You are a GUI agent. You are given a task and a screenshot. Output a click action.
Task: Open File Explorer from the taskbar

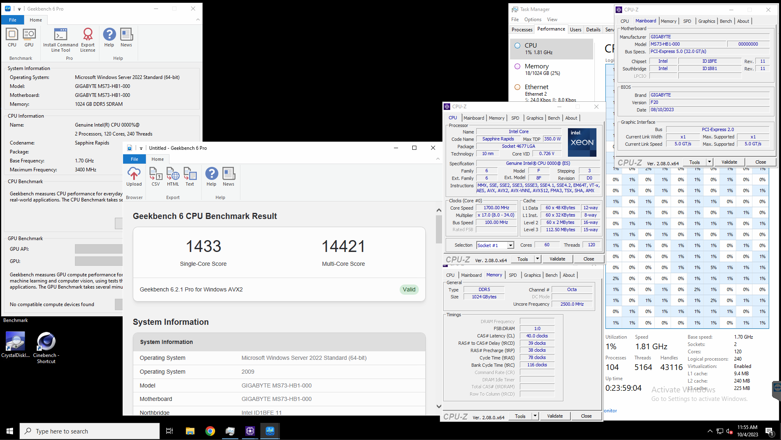(x=190, y=431)
